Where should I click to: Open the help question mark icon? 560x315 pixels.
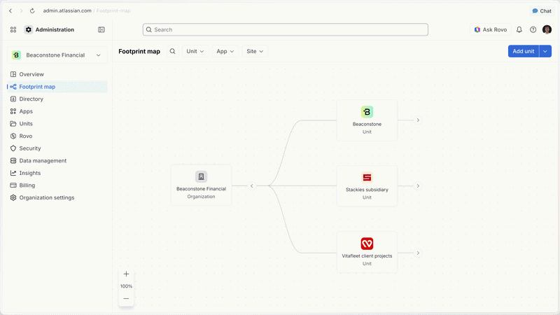tap(533, 29)
